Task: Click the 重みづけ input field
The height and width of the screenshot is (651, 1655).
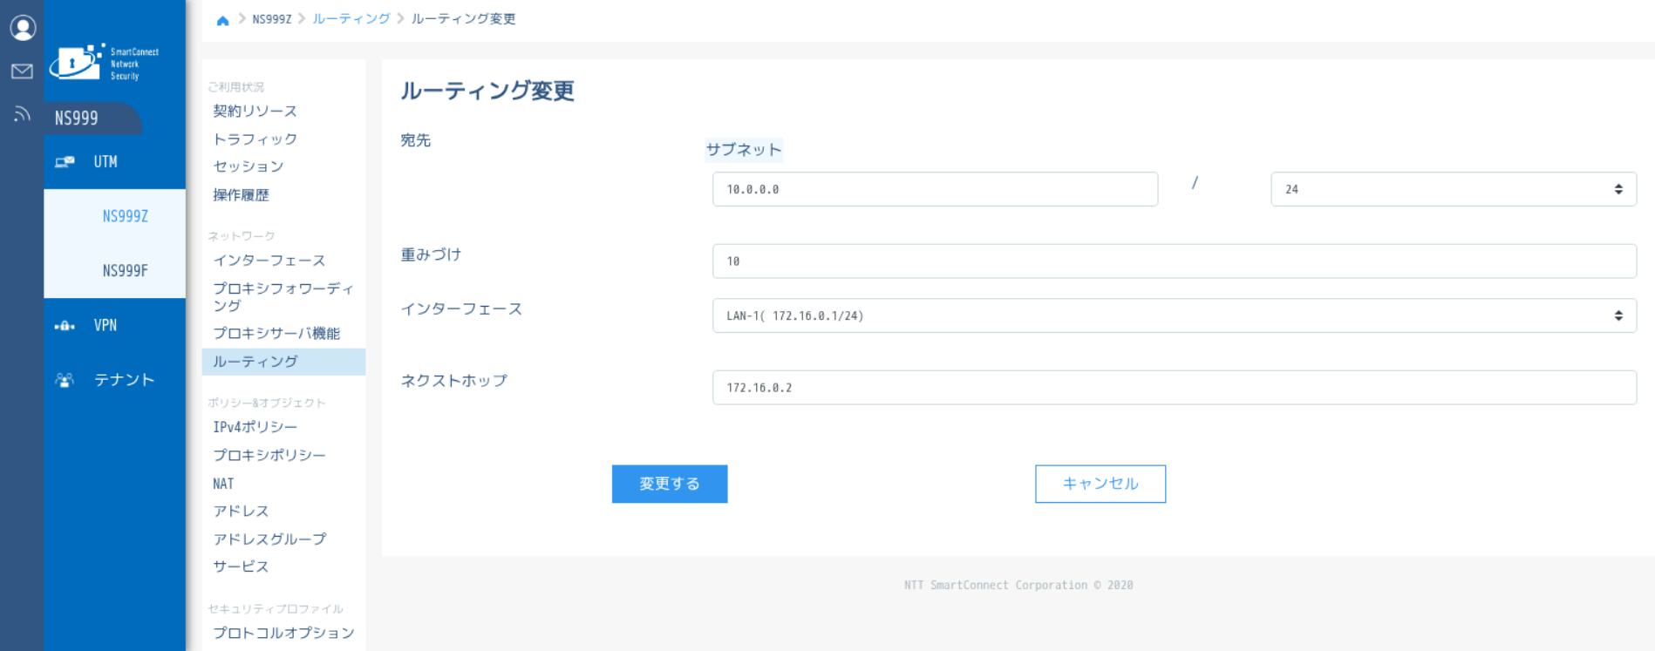Action: tap(1175, 261)
